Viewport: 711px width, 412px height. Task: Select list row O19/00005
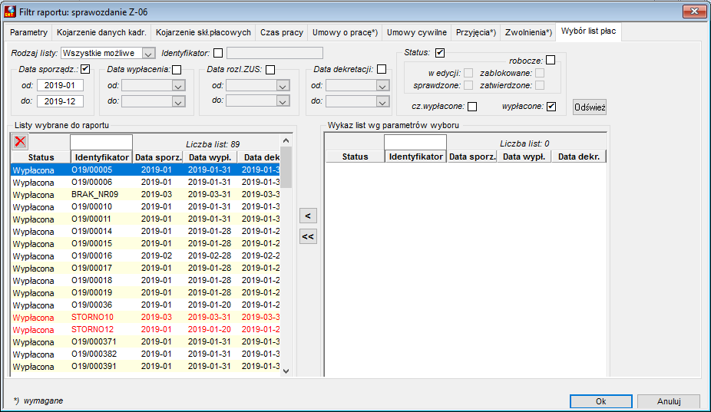(x=146, y=170)
